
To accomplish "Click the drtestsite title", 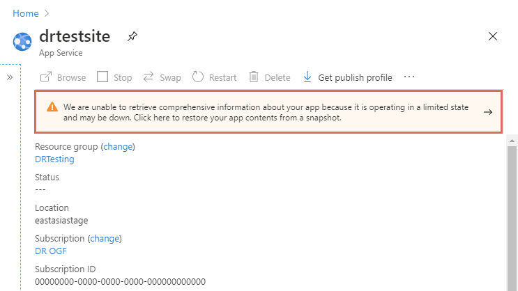I will pyautogui.click(x=75, y=36).
